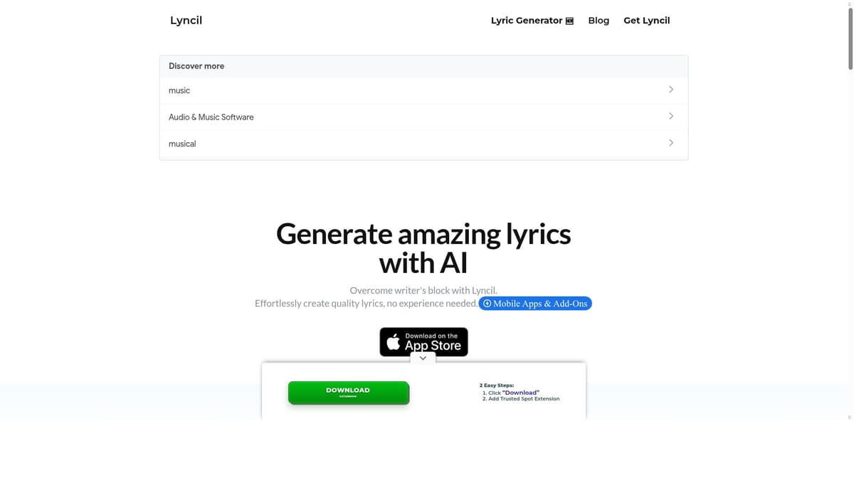Click the Mobile Apps & Add-Ons button
The image size is (854, 480).
535,304
